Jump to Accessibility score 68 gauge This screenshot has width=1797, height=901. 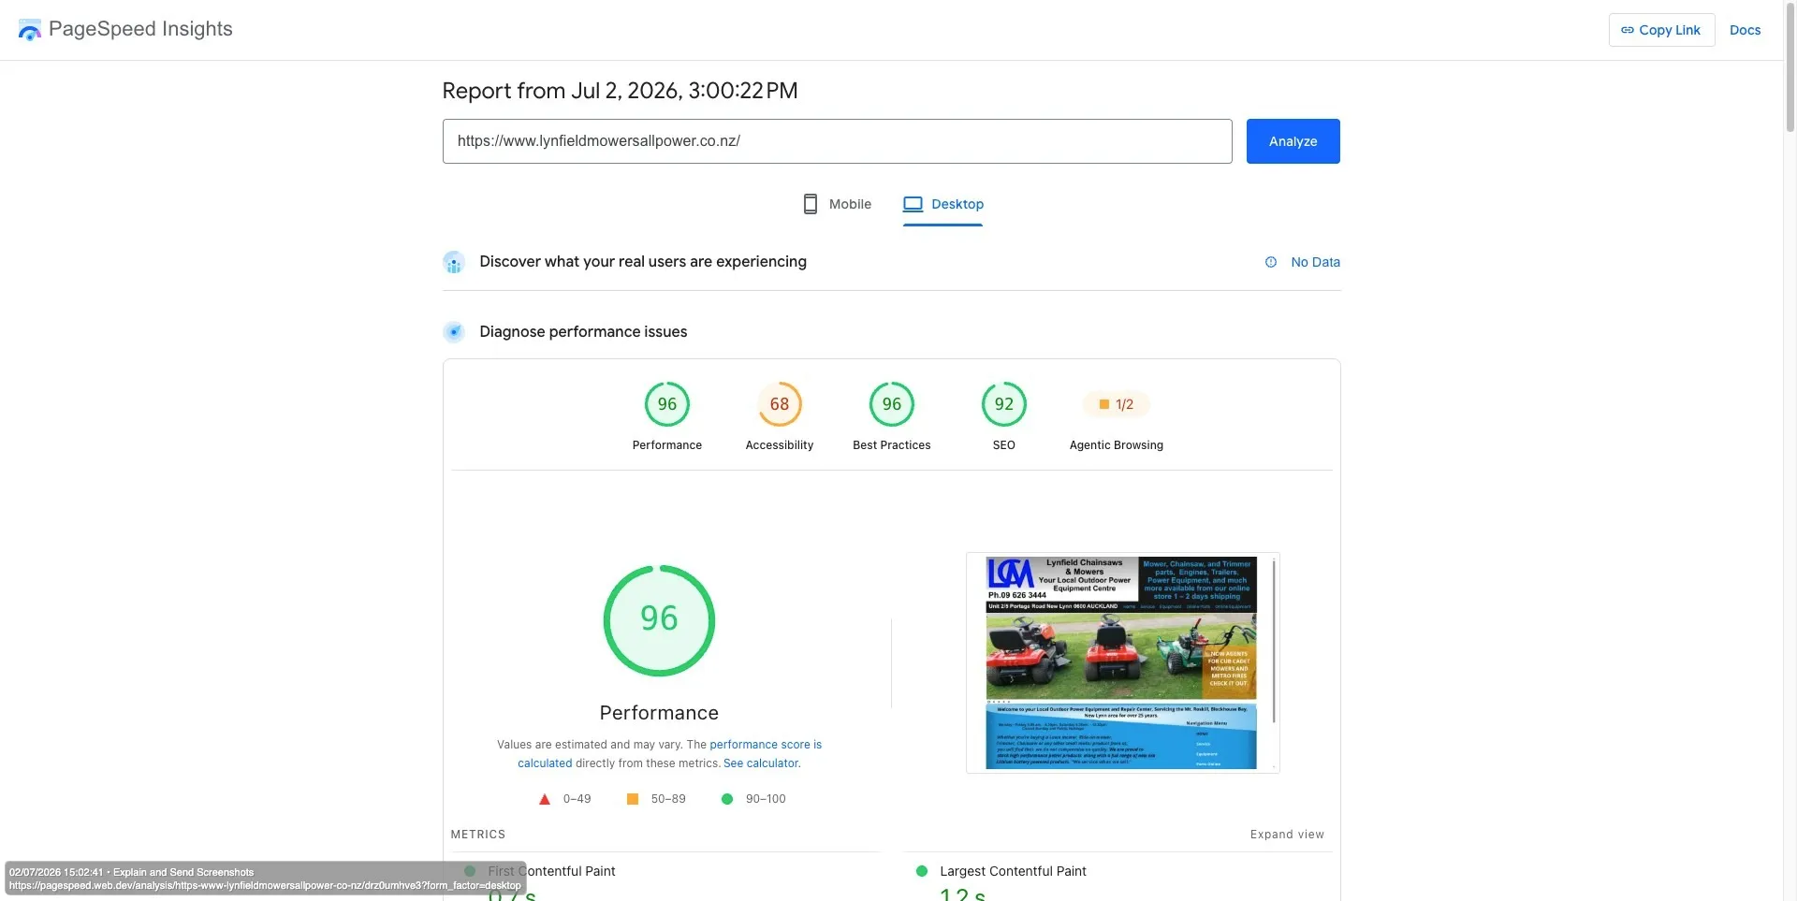click(779, 404)
